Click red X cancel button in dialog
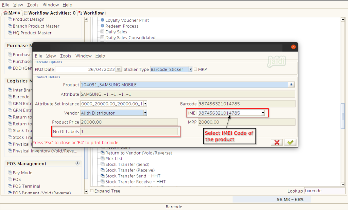The width and height of the screenshot is (348, 210). point(277,143)
